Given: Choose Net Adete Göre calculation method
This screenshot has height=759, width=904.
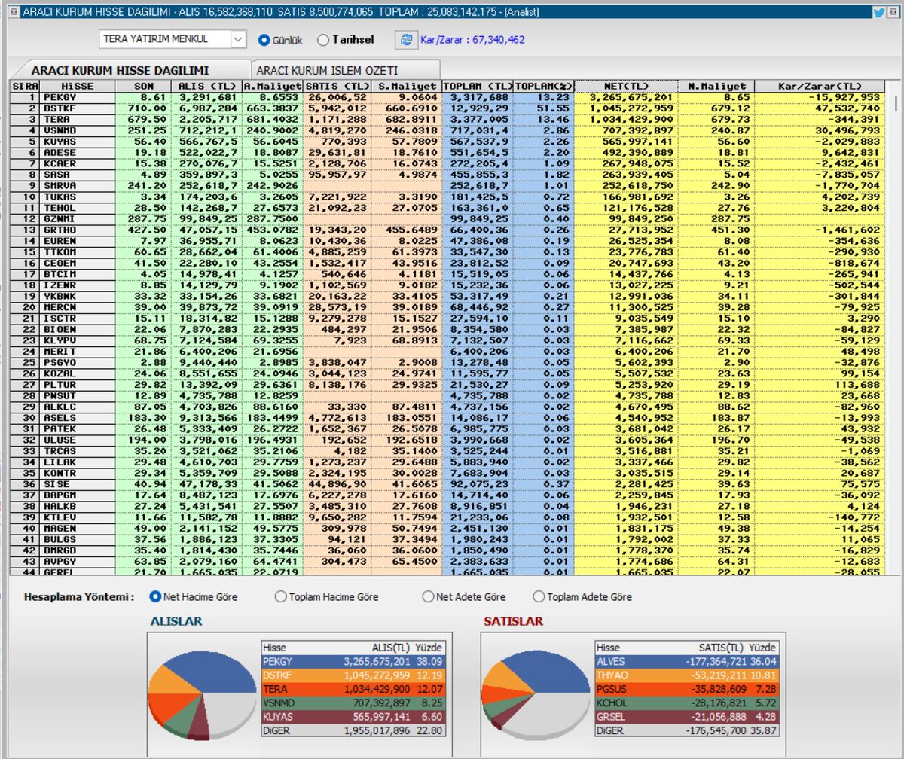Looking at the screenshot, I should (464, 597).
